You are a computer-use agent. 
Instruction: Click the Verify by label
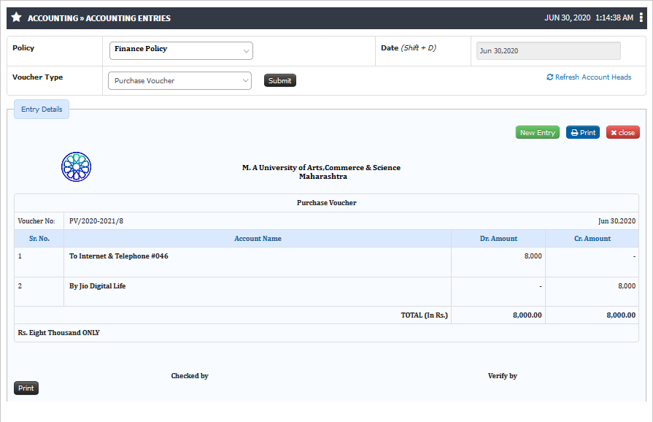click(x=503, y=376)
